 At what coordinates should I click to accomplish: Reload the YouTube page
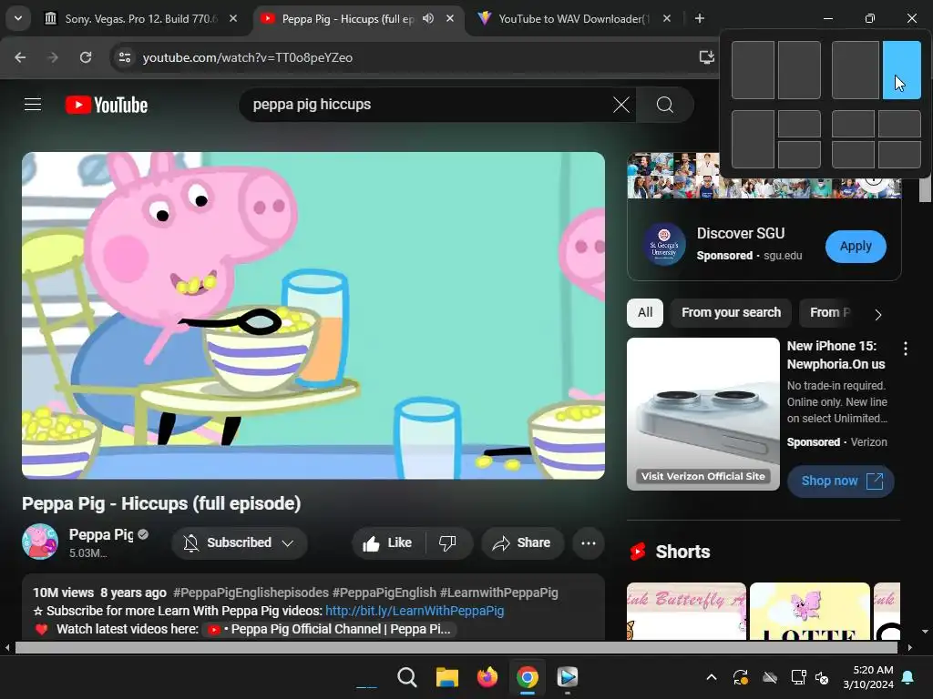pos(86,57)
